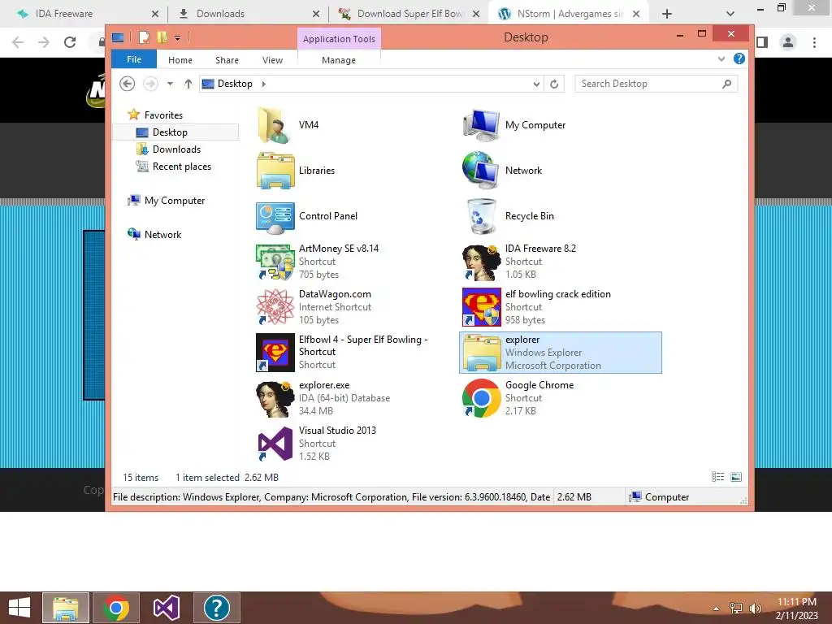The height and width of the screenshot is (624, 832).
Task: Open Visual Studio from the taskbar
Action: [x=167, y=608]
